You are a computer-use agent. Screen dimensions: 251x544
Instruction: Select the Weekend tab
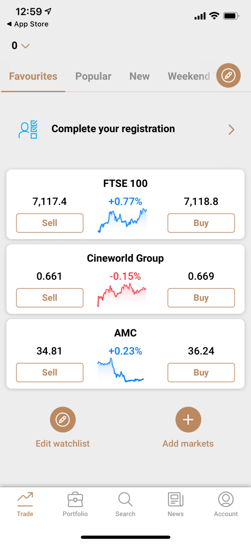pos(189,76)
